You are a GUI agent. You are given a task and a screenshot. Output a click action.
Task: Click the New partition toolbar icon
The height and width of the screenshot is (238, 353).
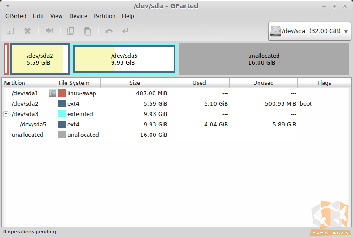tap(10, 31)
